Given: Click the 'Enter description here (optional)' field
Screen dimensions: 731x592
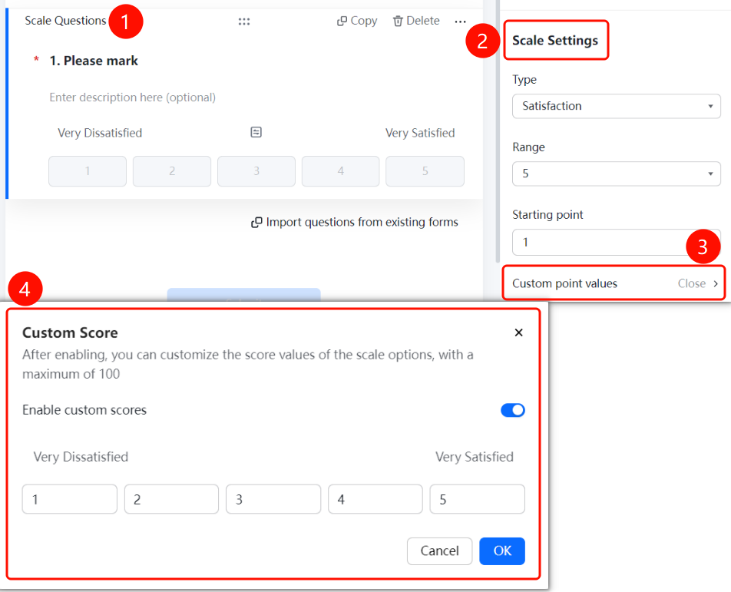Looking at the screenshot, I should (132, 98).
